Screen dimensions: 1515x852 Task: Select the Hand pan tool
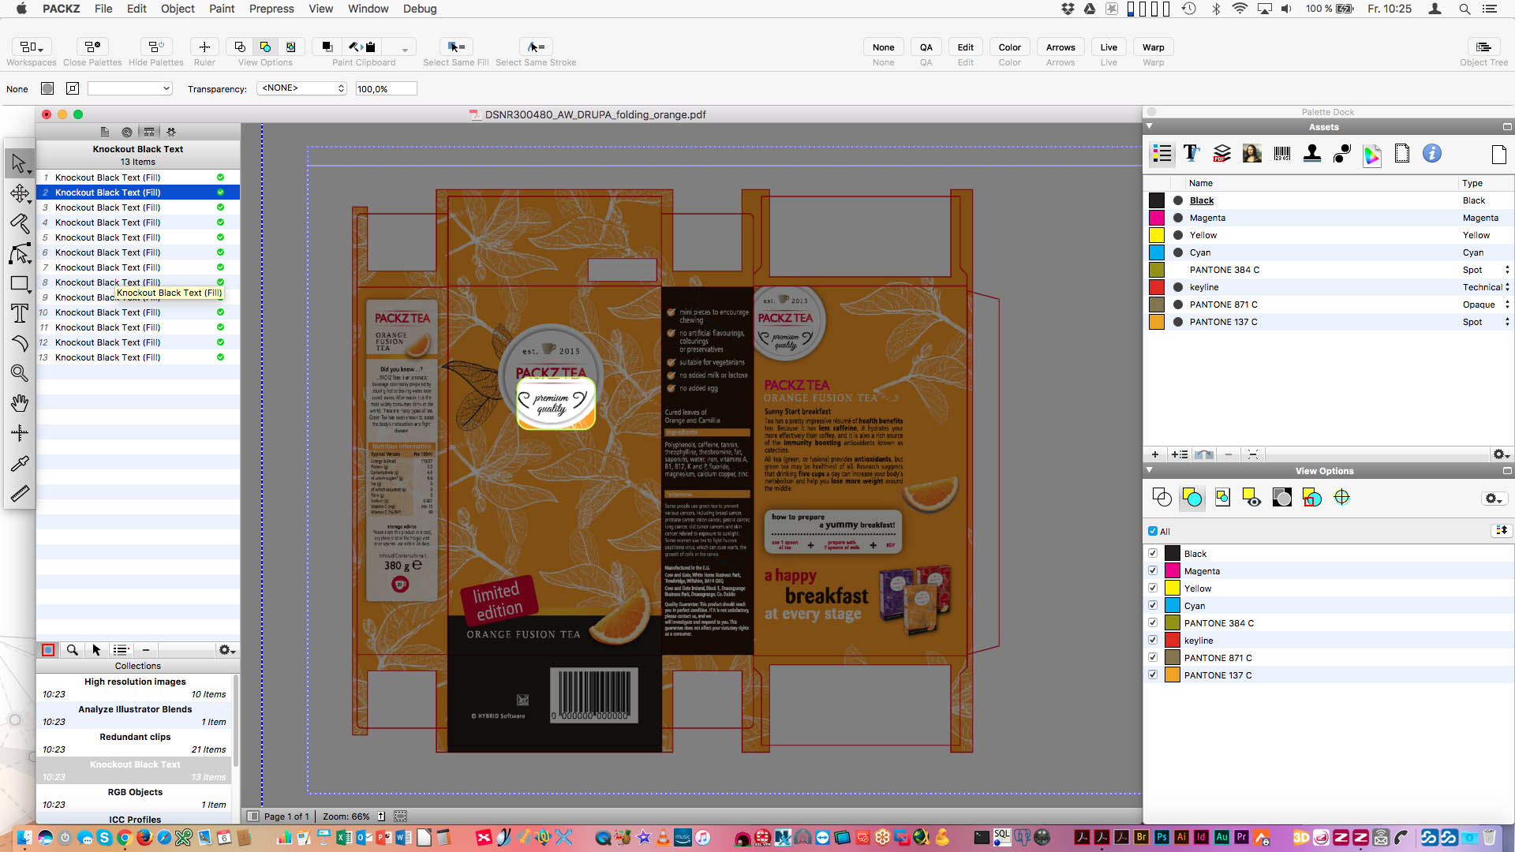[x=20, y=403]
